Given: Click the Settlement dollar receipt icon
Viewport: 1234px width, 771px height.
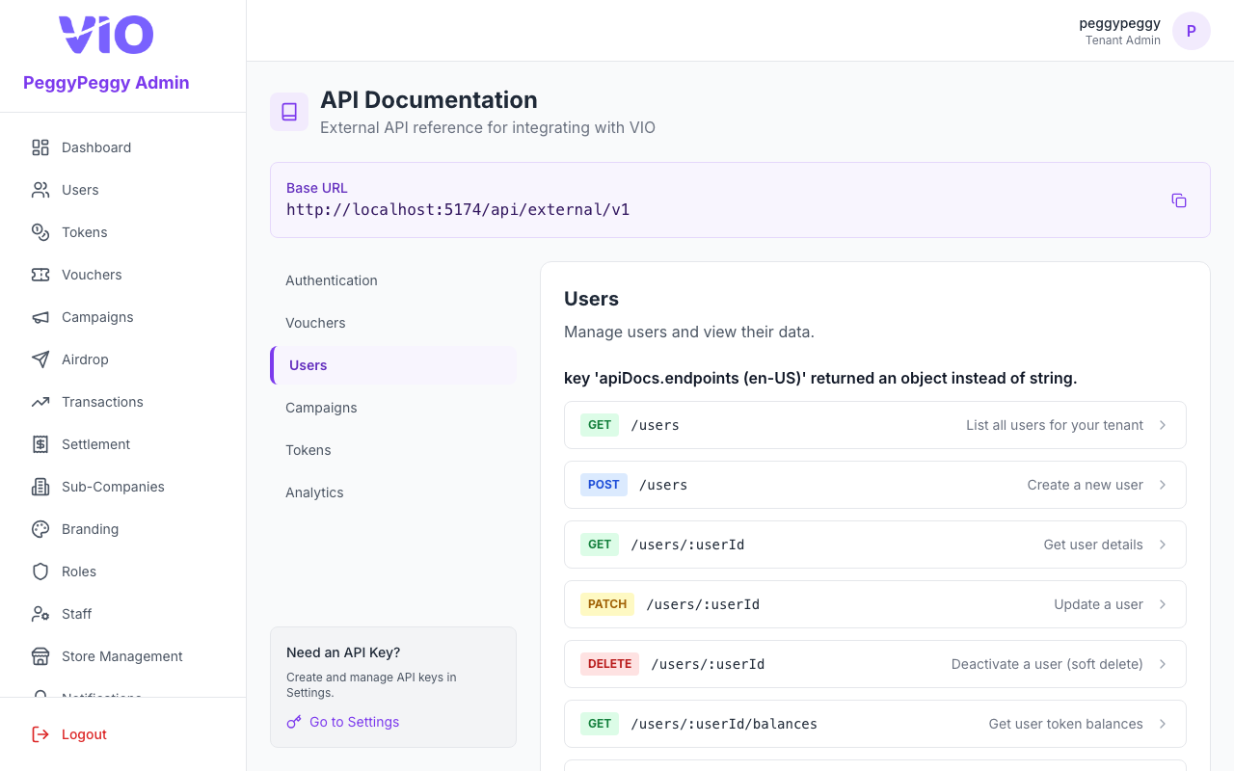Looking at the screenshot, I should (x=40, y=444).
